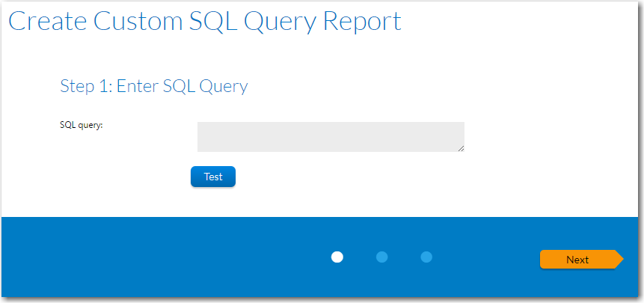Click 'Step 1:' in the step heading
Viewport: 644px width, 303px height.
(85, 86)
